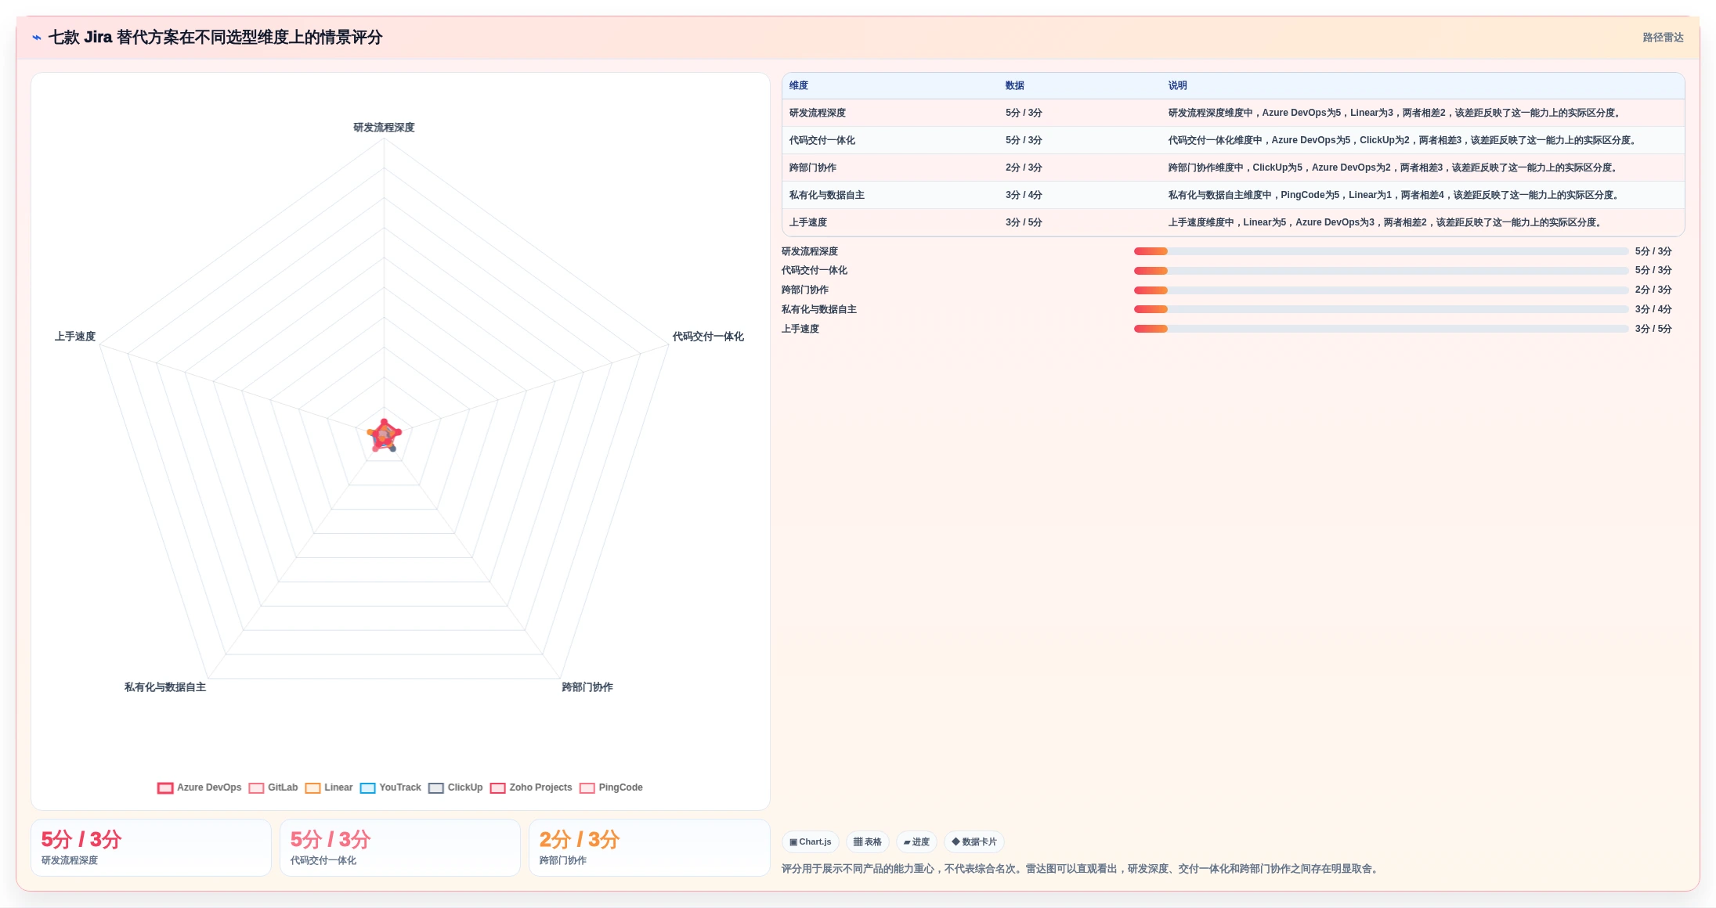Click the radar data polygon at center
This screenshot has height=908, width=1716.
click(x=384, y=436)
